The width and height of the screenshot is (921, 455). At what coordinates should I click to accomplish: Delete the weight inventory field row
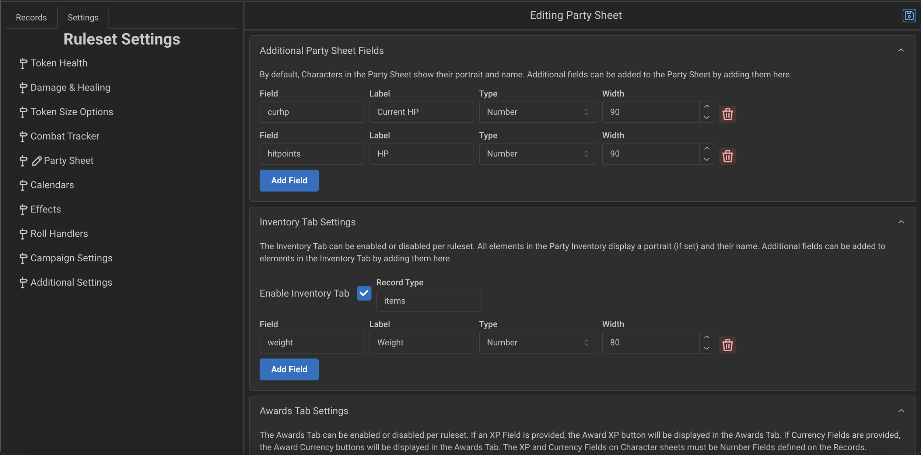click(x=727, y=345)
